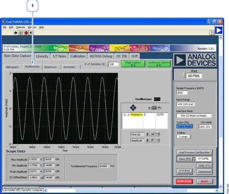Click the number of Samples stepper
The height and width of the screenshot is (194, 229).
[107, 64]
